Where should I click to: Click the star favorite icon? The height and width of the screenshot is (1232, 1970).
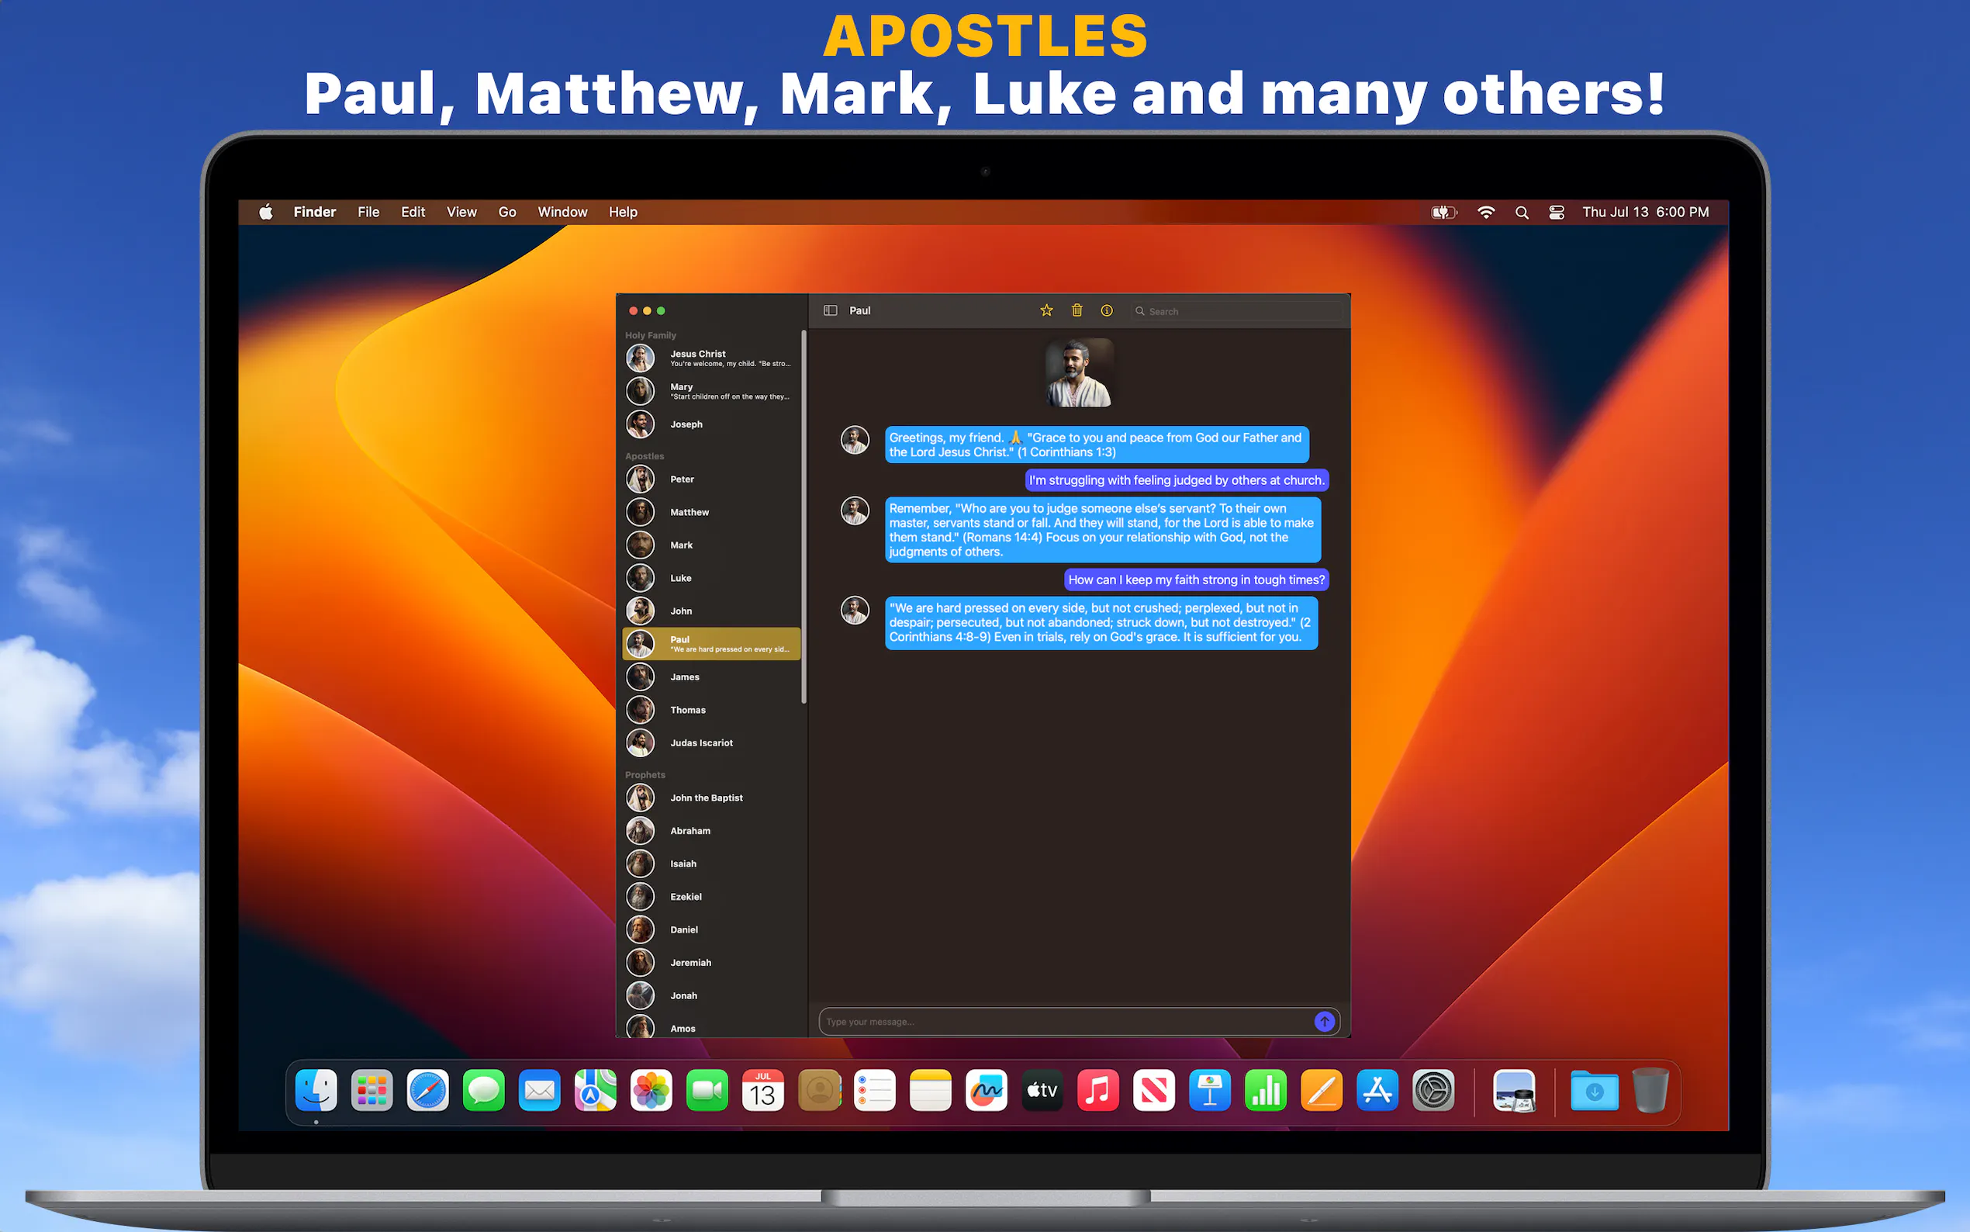(x=1046, y=310)
